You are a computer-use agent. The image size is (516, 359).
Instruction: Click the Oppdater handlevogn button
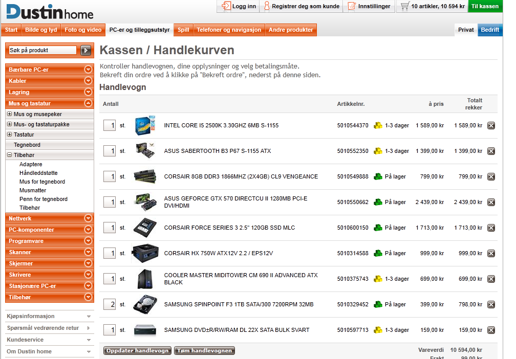(x=138, y=350)
